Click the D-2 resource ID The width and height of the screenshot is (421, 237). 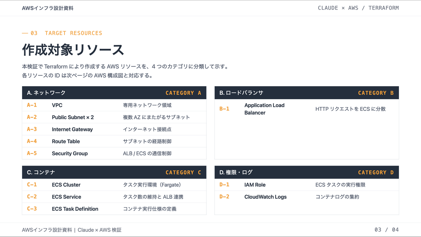point(225,197)
